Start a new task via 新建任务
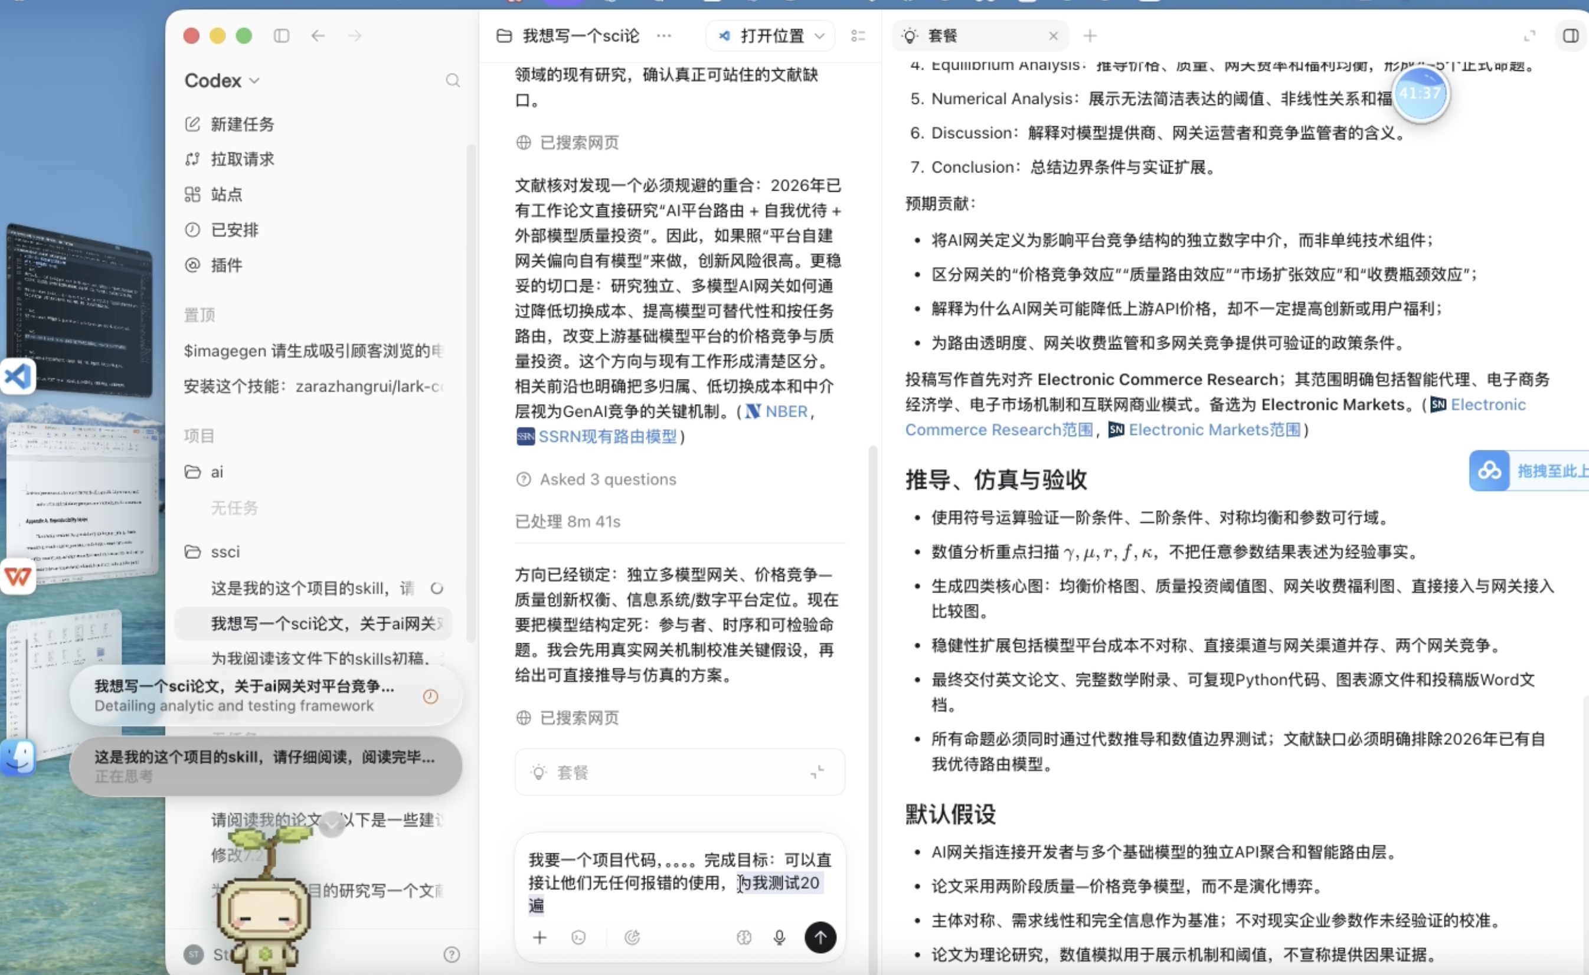1589x975 pixels. click(230, 124)
